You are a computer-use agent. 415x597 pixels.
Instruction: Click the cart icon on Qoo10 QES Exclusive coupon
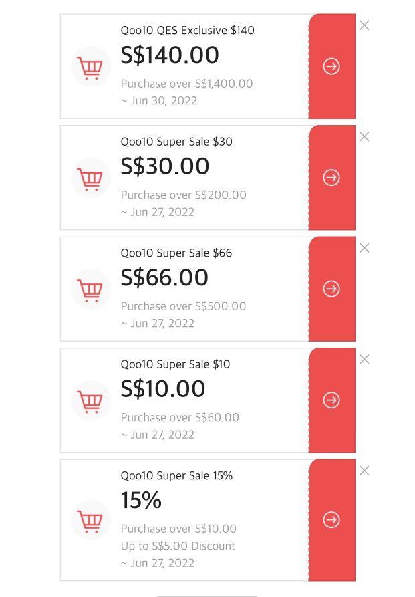(x=90, y=66)
